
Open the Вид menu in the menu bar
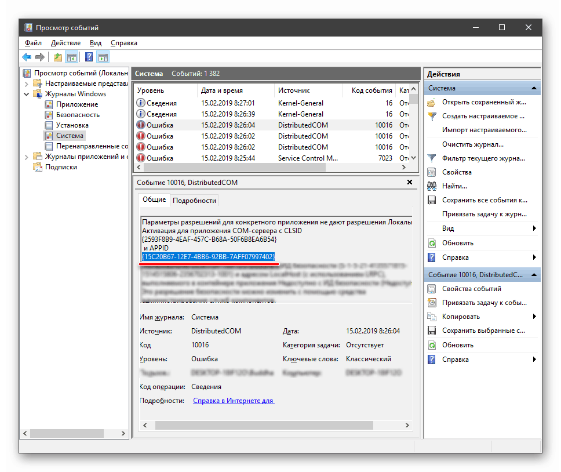tap(96, 43)
